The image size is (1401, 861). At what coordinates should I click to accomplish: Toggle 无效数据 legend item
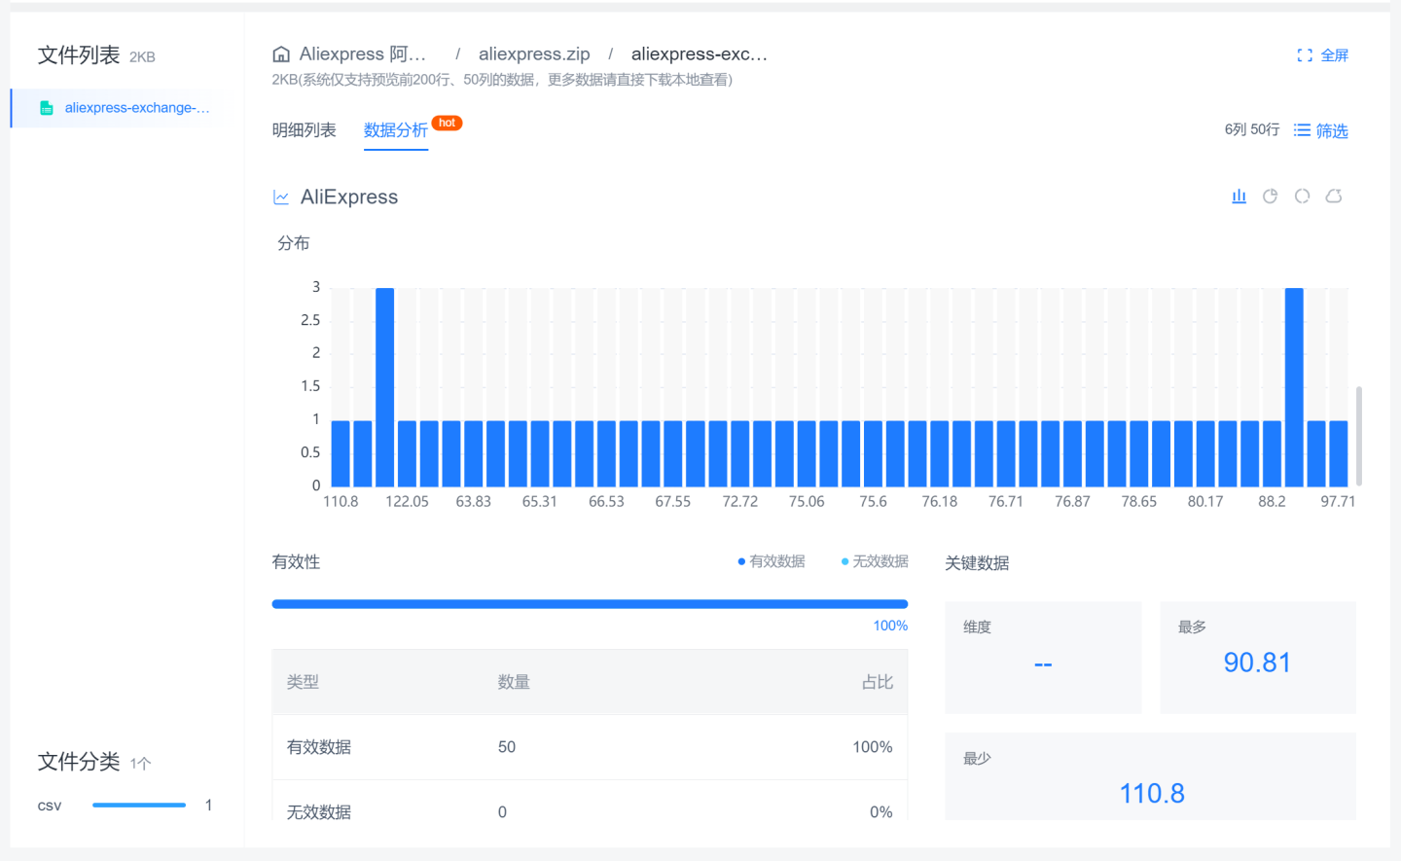click(875, 561)
